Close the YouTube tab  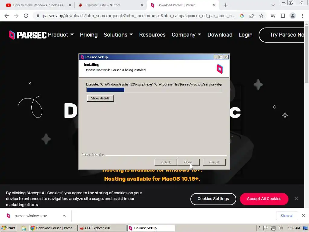coord(70,5)
